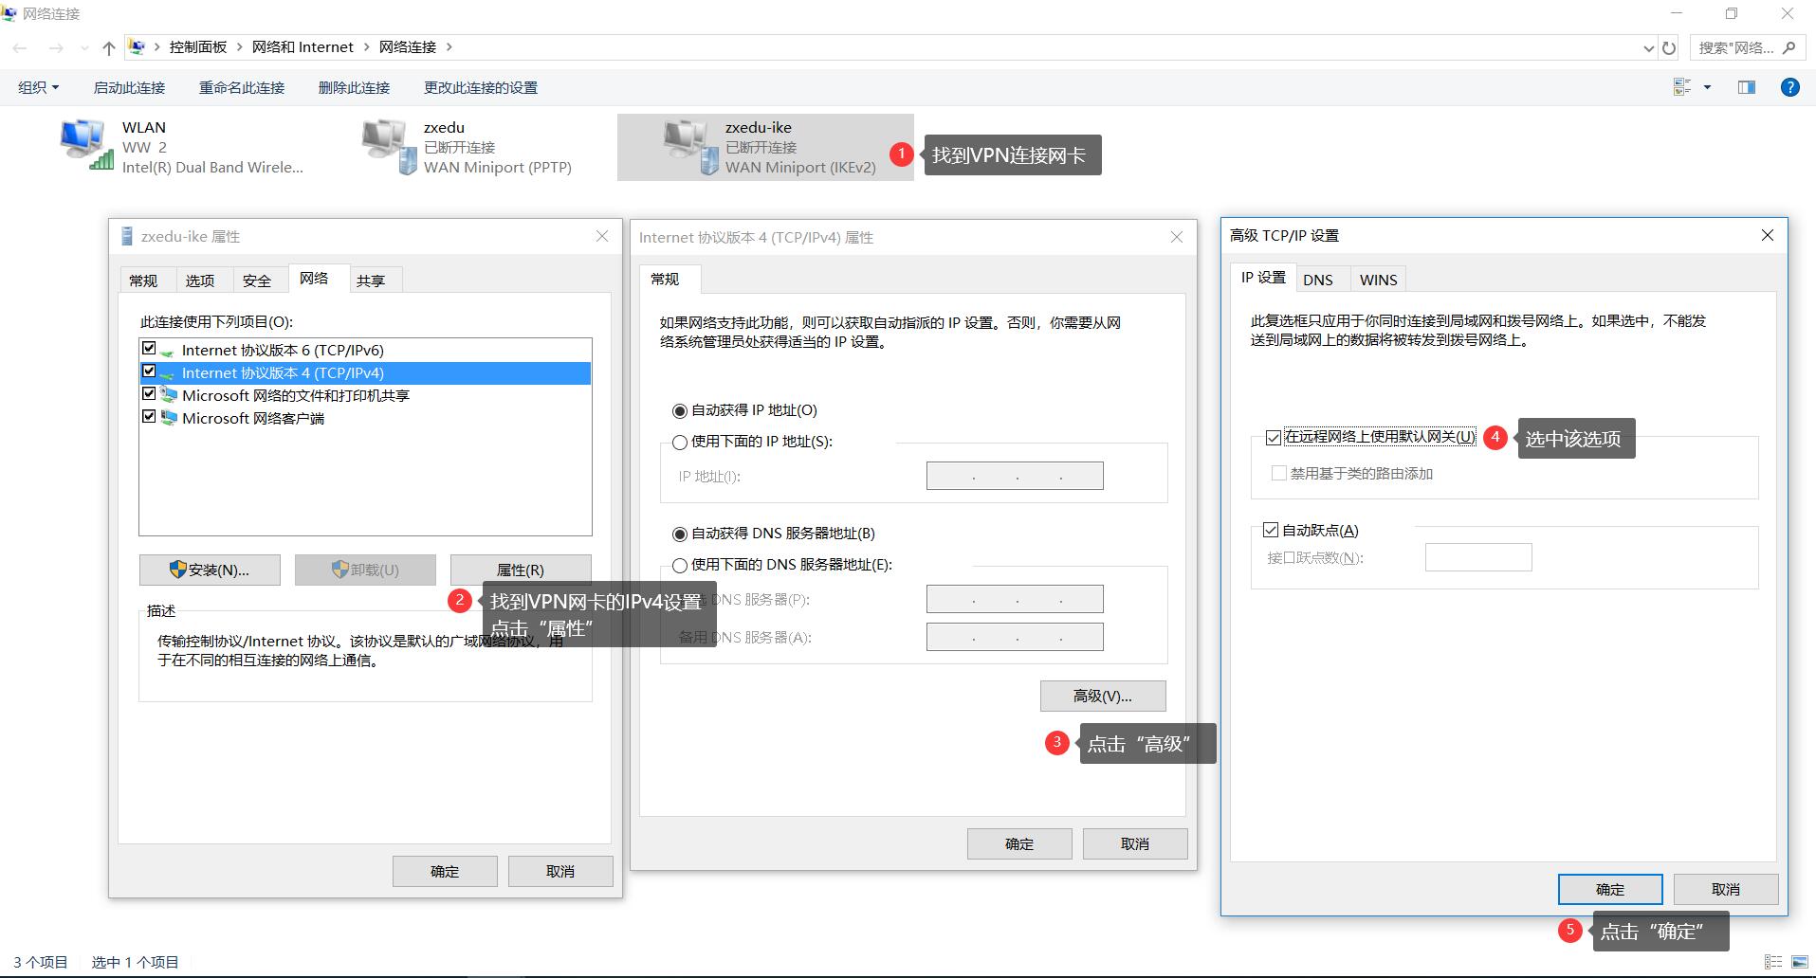Screen dimensions: 1816x978
Task: Click the change view layout icon
Action: [x=1682, y=87]
